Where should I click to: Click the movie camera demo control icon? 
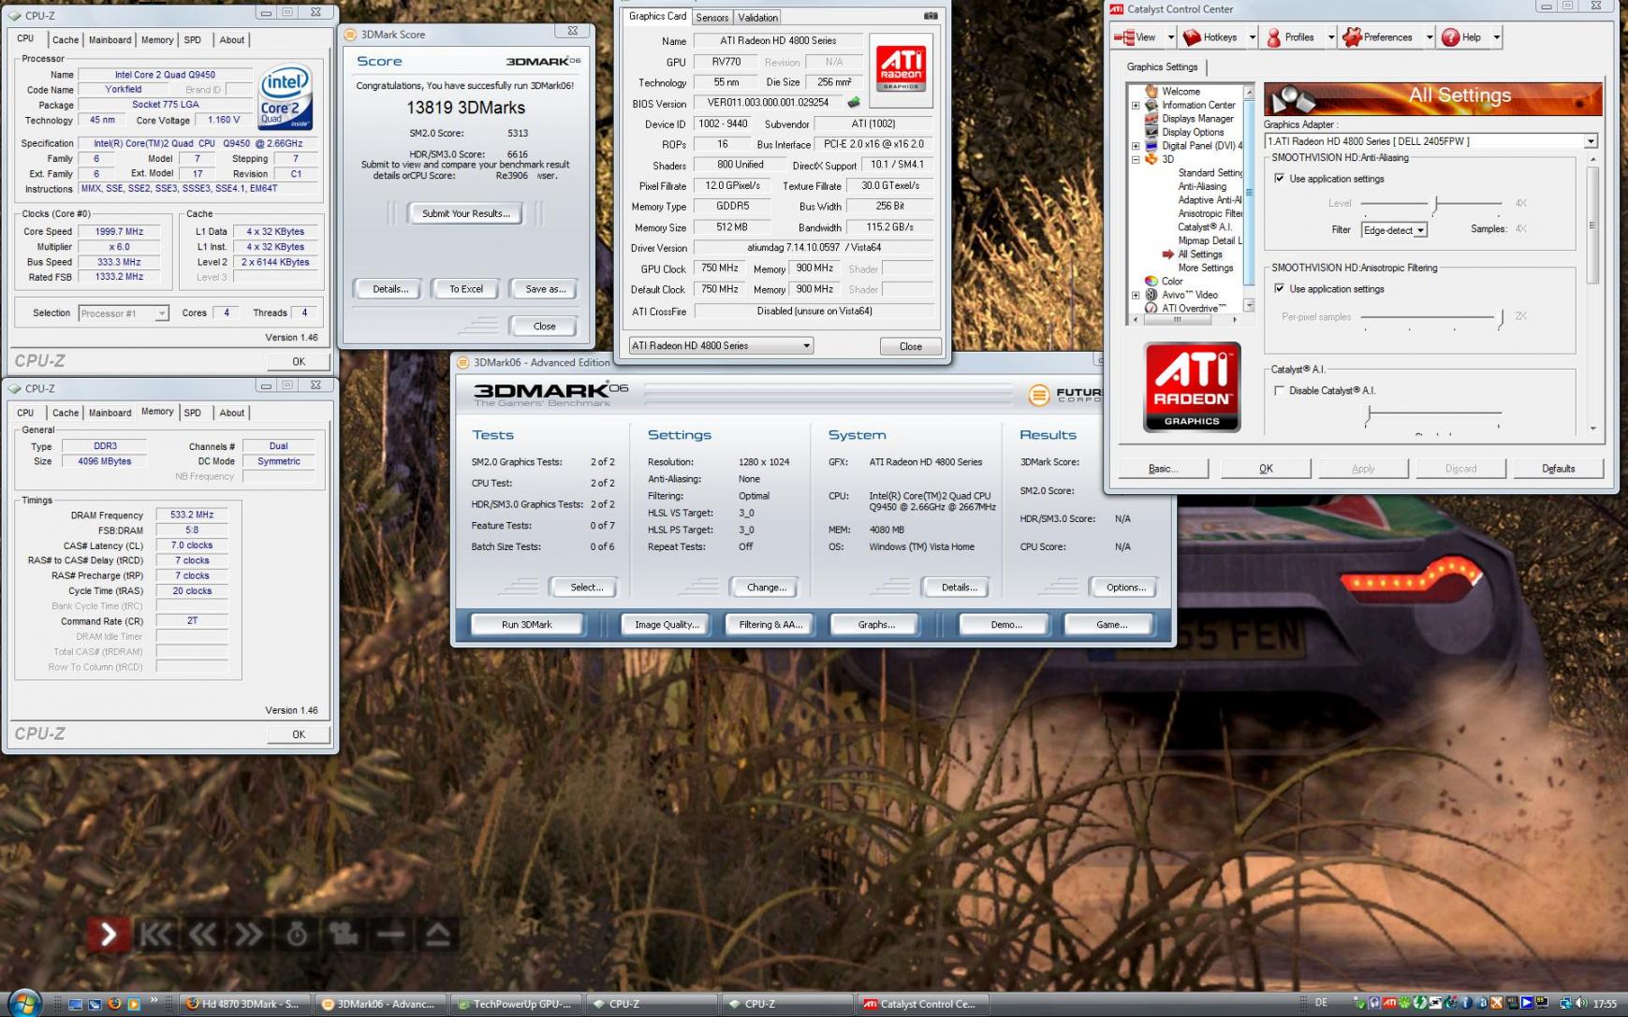click(344, 934)
